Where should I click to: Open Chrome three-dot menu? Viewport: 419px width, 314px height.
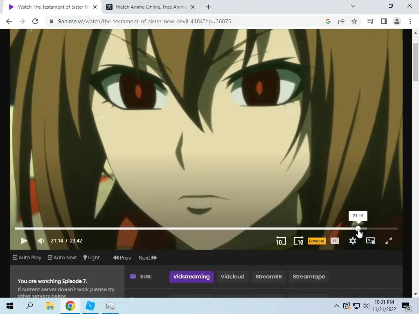coord(410,21)
